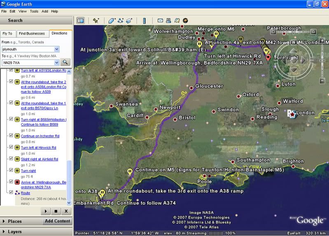The image size is (329, 236).
Task: Switch to the Fly To tab
Action: 7,34
